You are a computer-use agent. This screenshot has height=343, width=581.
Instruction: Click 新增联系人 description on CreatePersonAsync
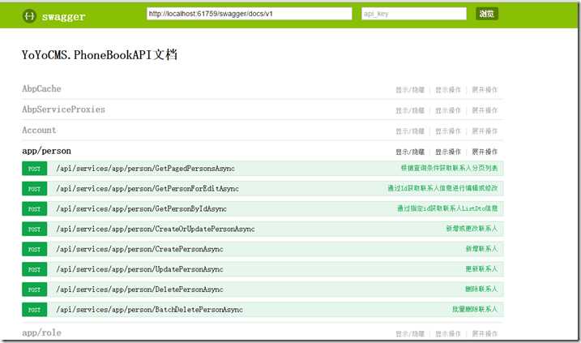pyautogui.click(x=481, y=248)
